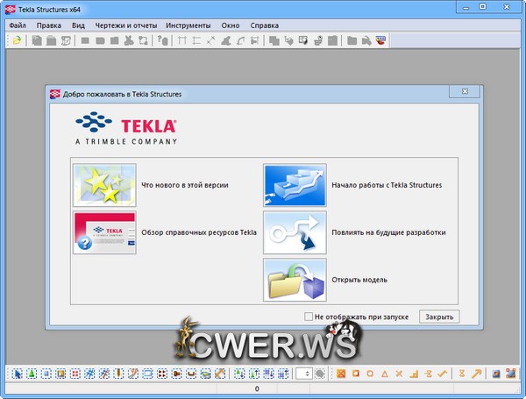Click the scissors cut icon in top toolbar
This screenshot has height=399, width=526.
point(129,40)
